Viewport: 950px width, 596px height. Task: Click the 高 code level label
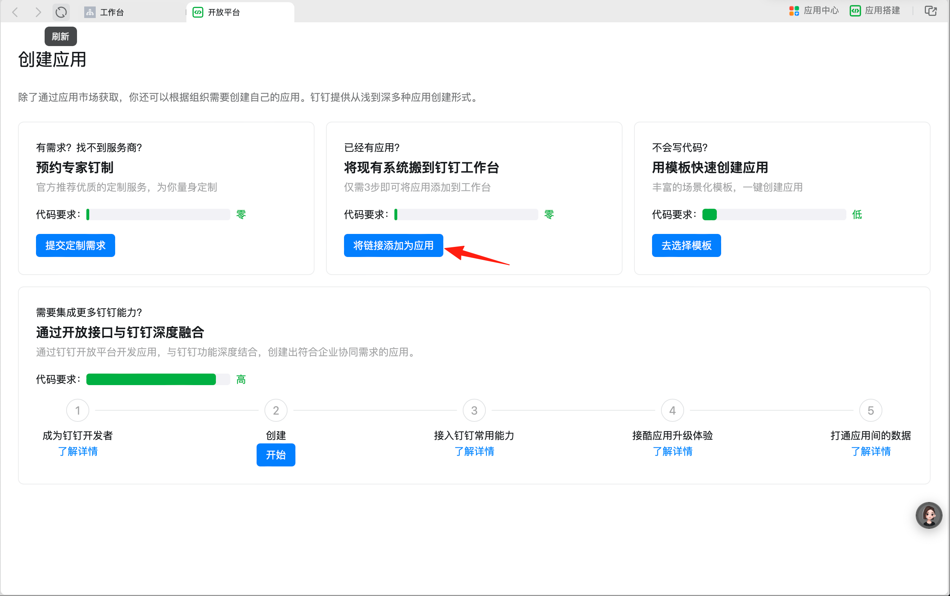(x=241, y=379)
